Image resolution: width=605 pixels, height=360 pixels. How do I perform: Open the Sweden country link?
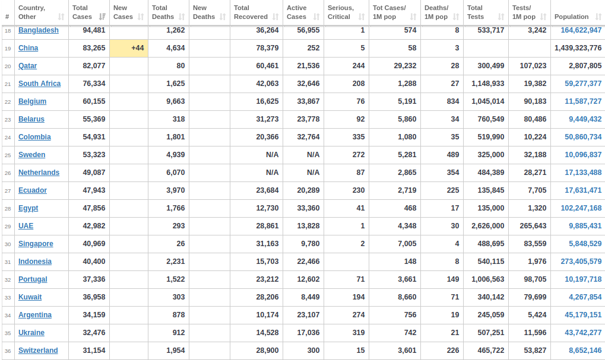pyautogui.click(x=31, y=155)
